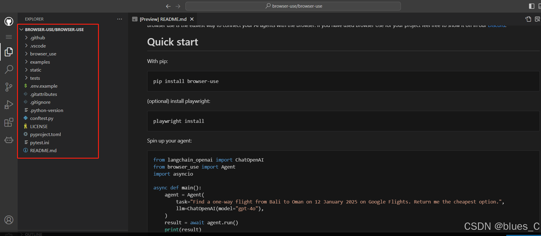Open the Extensions view icon
This screenshot has height=236, width=541.
point(9,122)
